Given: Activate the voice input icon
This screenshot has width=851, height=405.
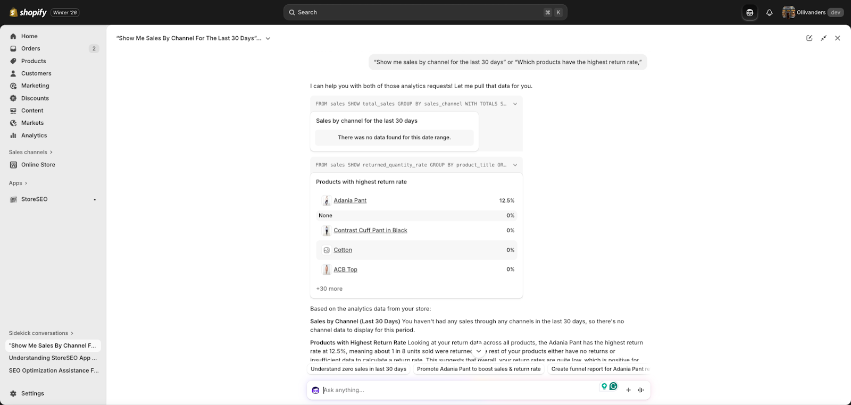Looking at the screenshot, I should pos(641,390).
